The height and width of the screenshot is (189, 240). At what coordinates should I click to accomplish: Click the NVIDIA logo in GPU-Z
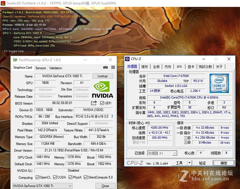tap(102, 90)
